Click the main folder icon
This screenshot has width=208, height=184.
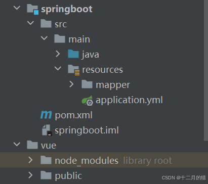coord(60,38)
